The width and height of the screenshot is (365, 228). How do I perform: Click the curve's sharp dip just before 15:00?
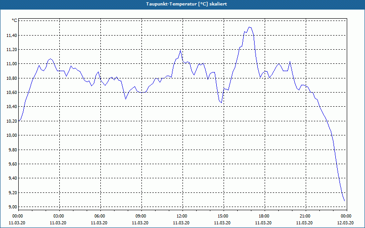pos(221,102)
